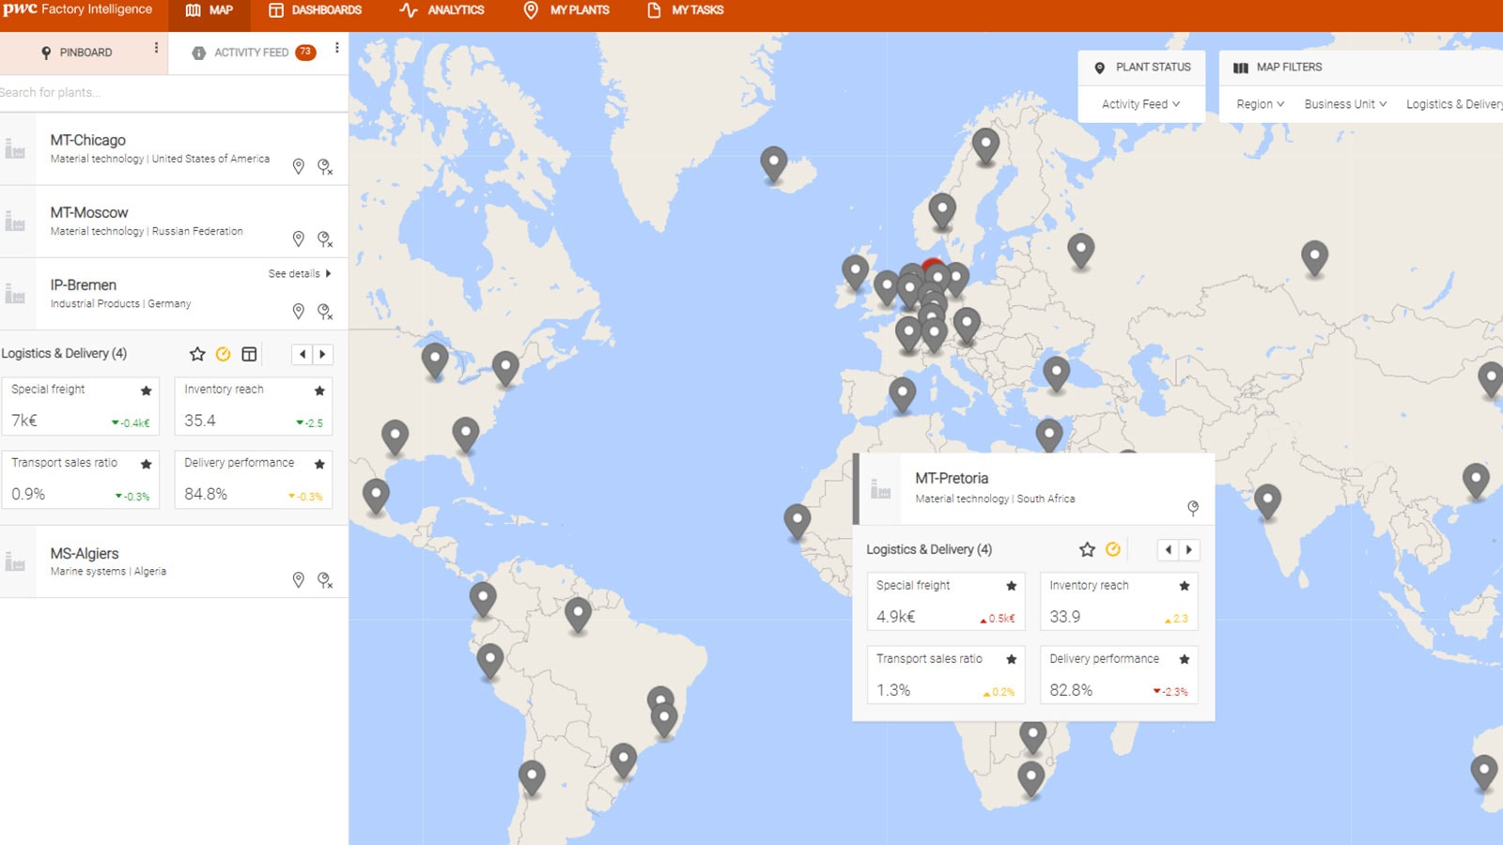Expand the Business Unit filter
Image resolution: width=1503 pixels, height=845 pixels.
coord(1343,104)
